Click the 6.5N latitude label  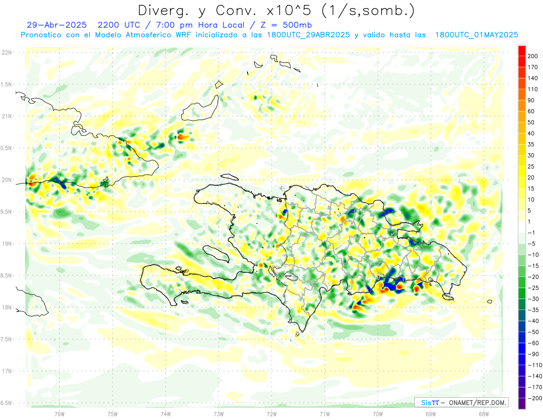(6, 403)
